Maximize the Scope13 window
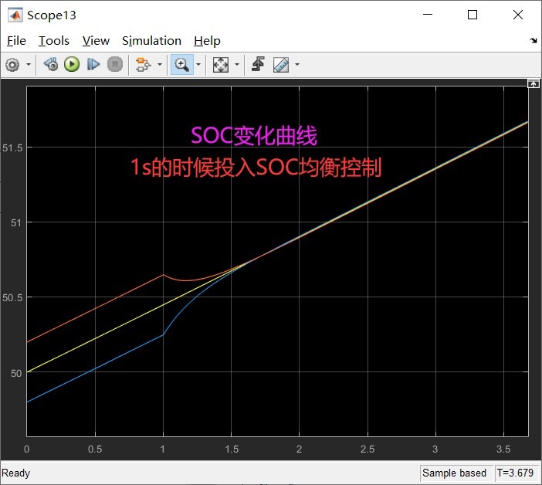Viewport: 542px width, 485px height. tap(473, 15)
